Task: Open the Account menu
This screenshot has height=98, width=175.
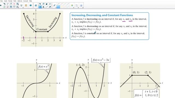Action: click(26, 1)
